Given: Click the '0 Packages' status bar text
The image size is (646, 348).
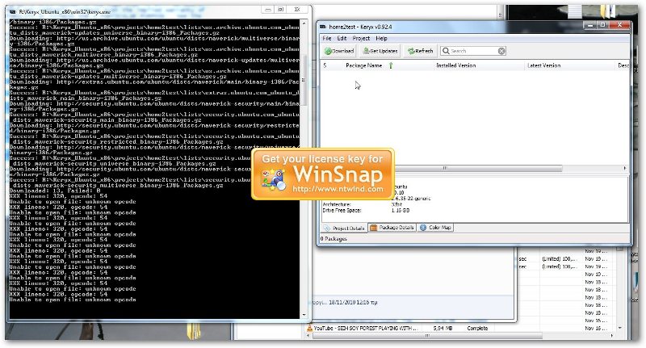Looking at the screenshot, I should click(x=333, y=239).
